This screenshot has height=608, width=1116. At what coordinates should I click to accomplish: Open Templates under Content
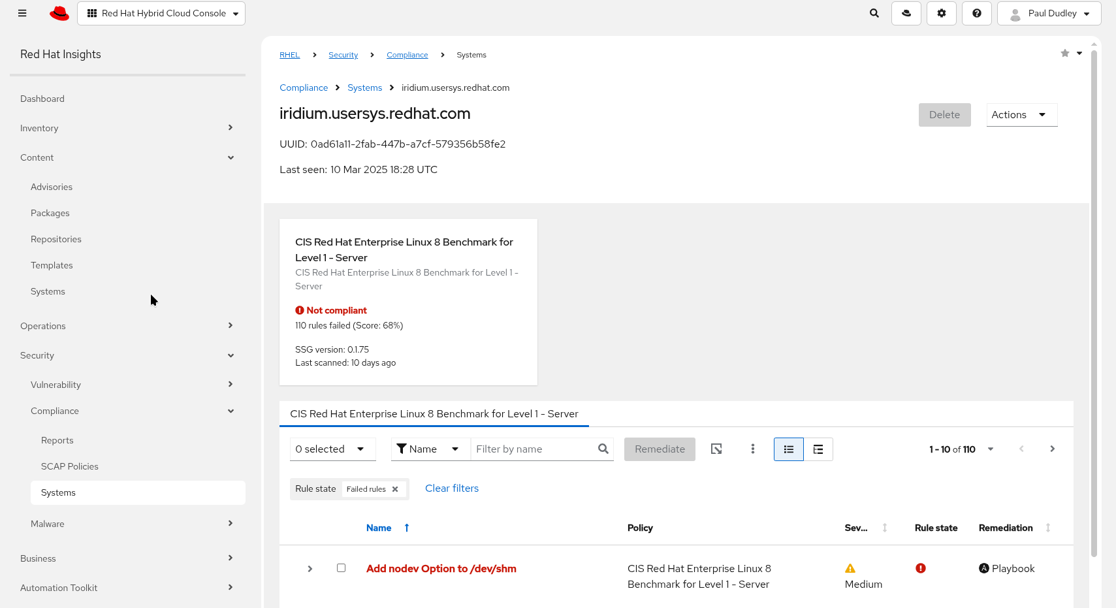tap(52, 265)
